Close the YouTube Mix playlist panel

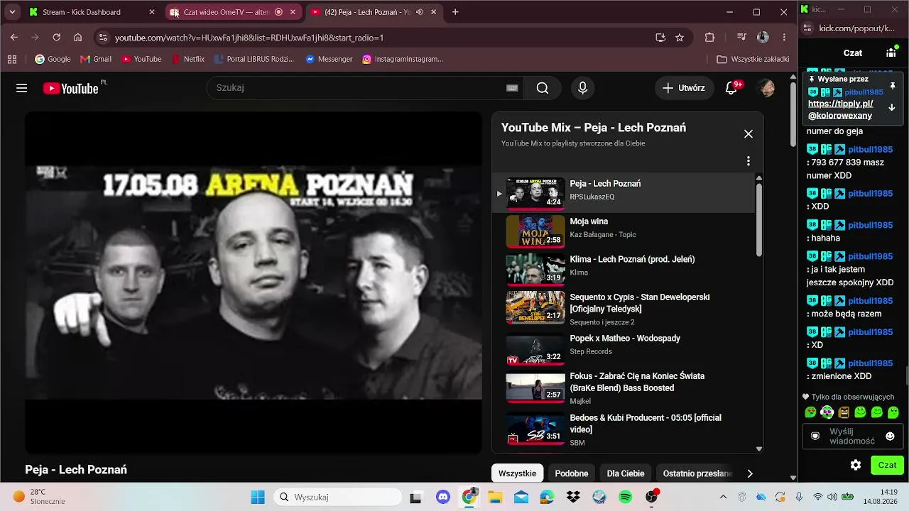click(x=748, y=134)
